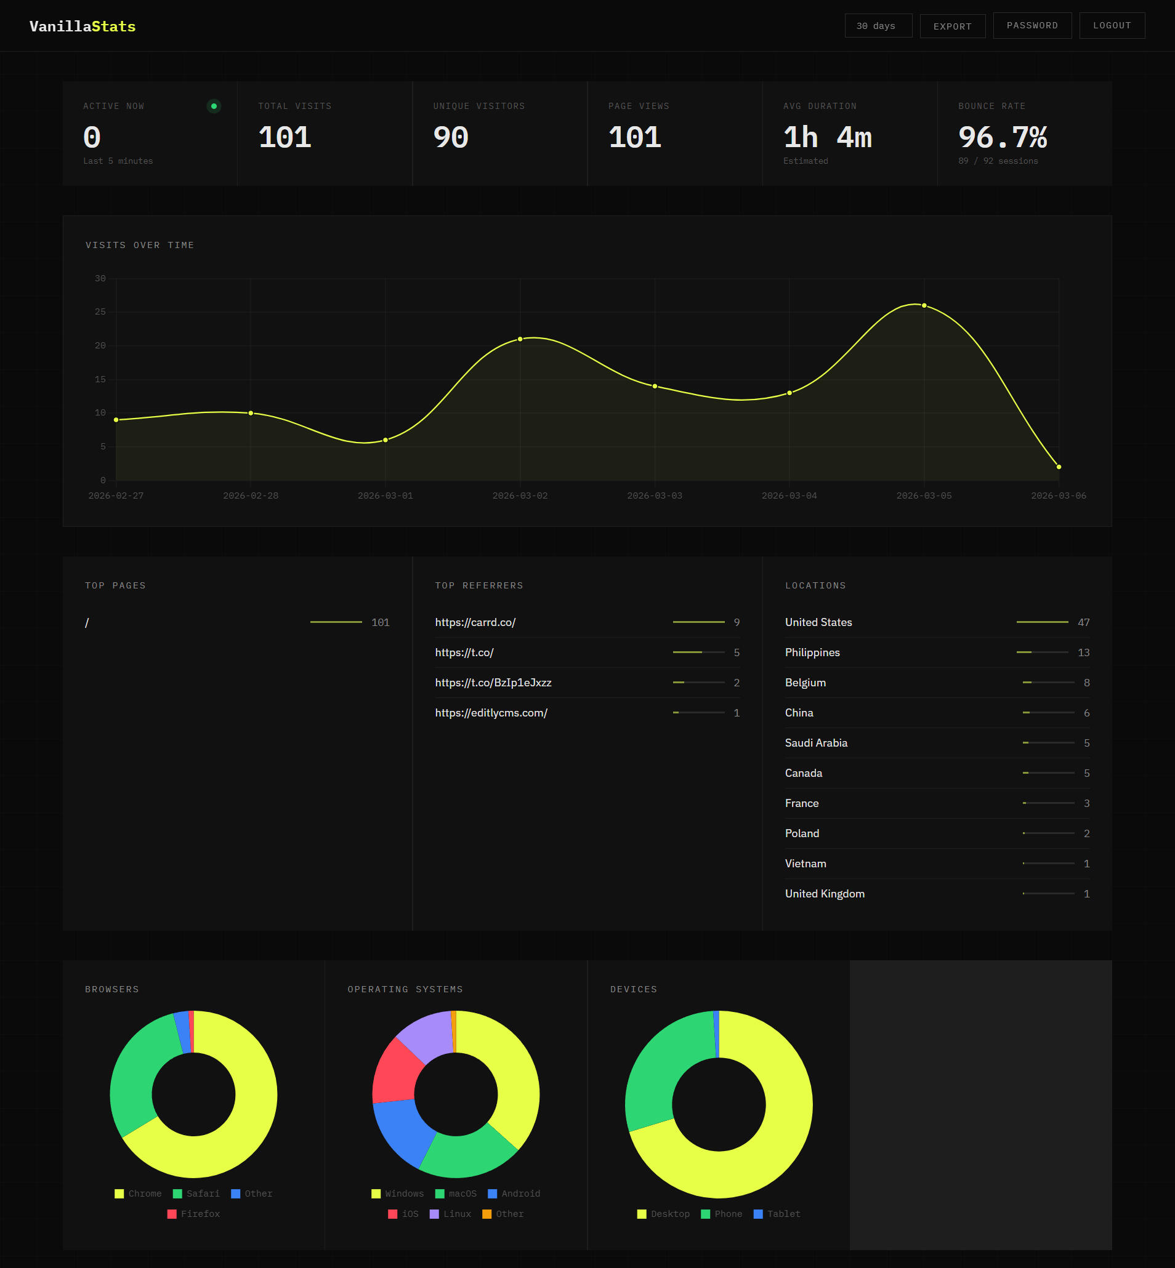
Task: Click the Tablet legend color square
Action: pos(758,1214)
